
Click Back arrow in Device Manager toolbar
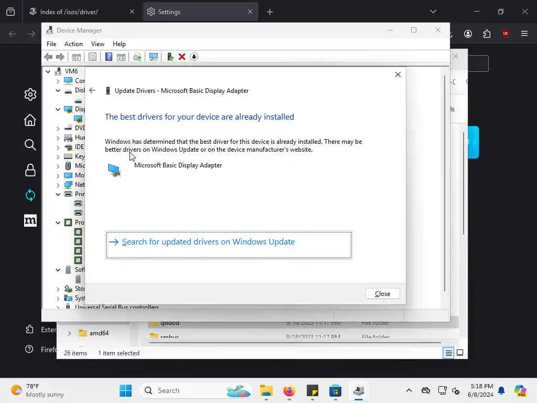tap(48, 57)
